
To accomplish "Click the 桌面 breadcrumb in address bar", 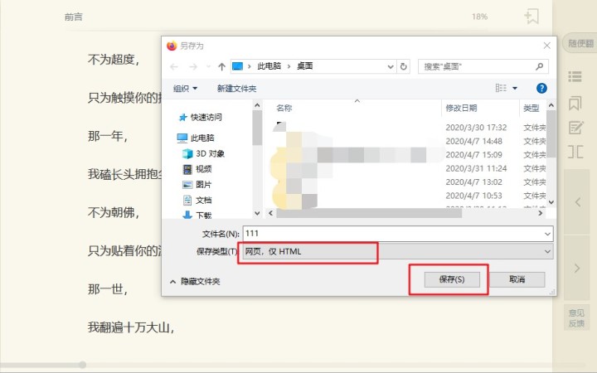I will [305, 66].
